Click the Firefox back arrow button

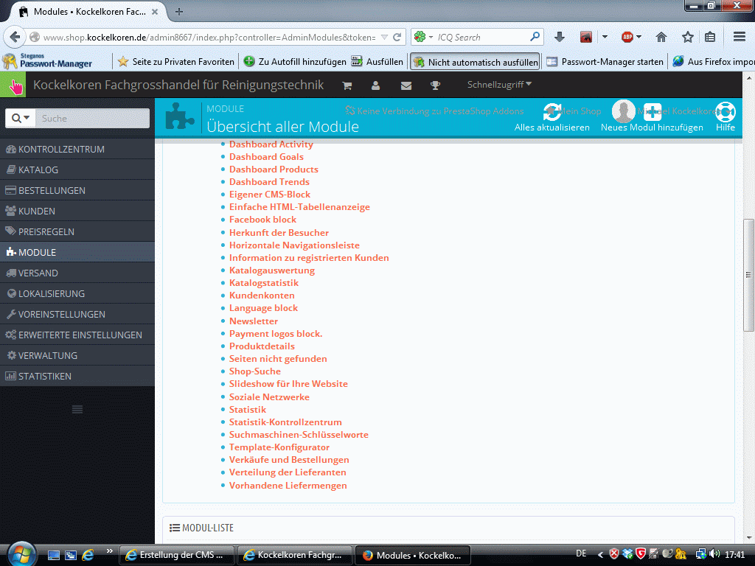[15, 37]
